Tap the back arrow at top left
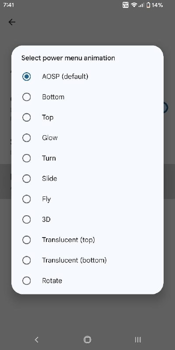This screenshot has height=350, width=175. pyautogui.click(x=12, y=22)
